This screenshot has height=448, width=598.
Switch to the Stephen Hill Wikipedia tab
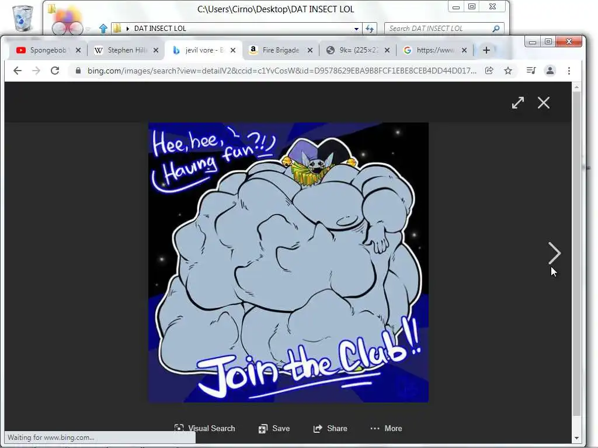click(126, 50)
